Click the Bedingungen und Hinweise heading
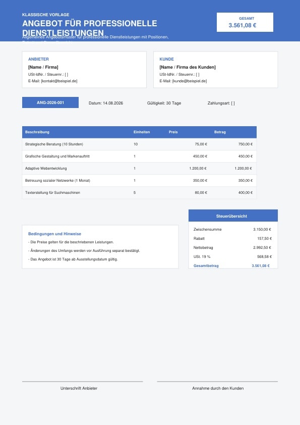 54,234
